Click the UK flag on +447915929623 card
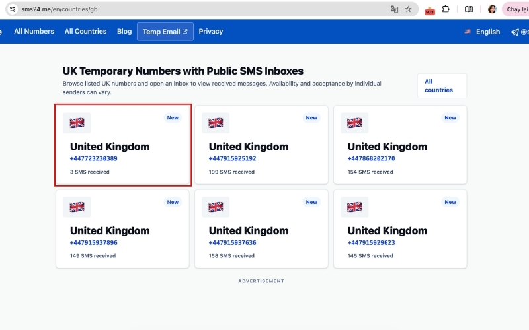Image resolution: width=529 pixels, height=330 pixels. click(354, 207)
